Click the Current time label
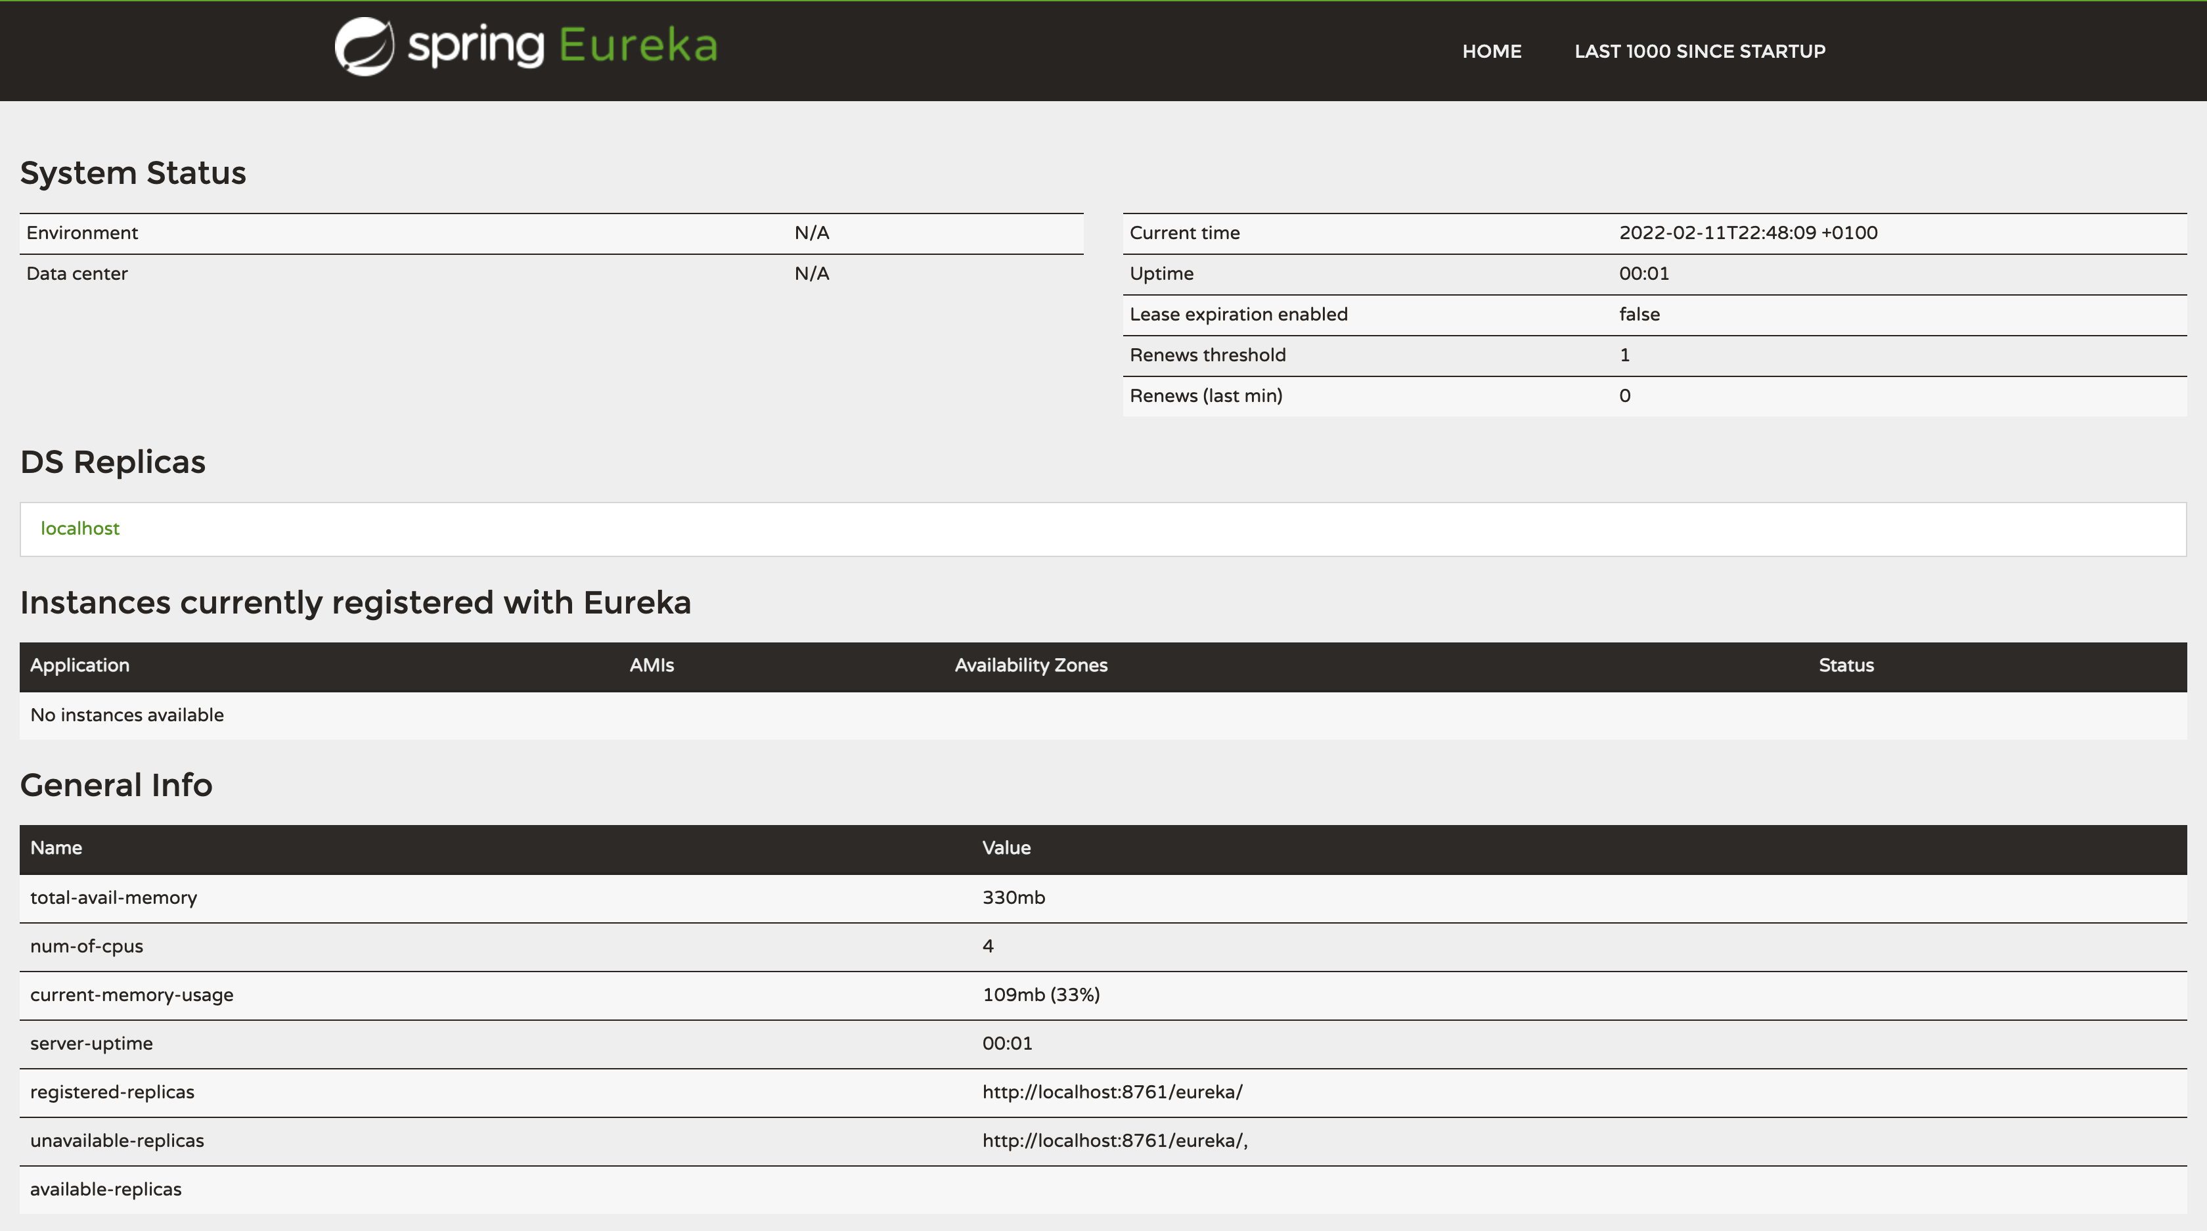This screenshot has height=1231, width=2207. (x=1184, y=233)
